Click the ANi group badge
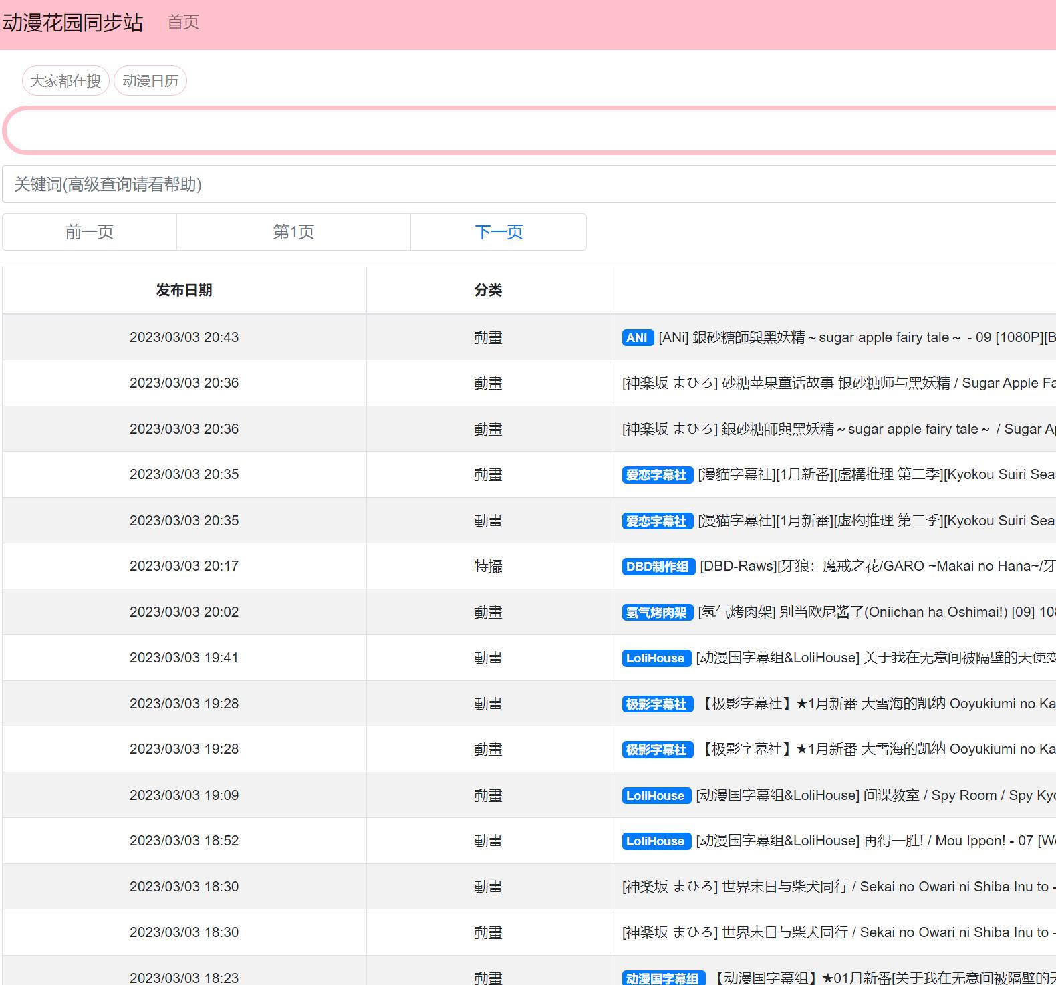This screenshot has width=1056, height=985. [x=637, y=338]
